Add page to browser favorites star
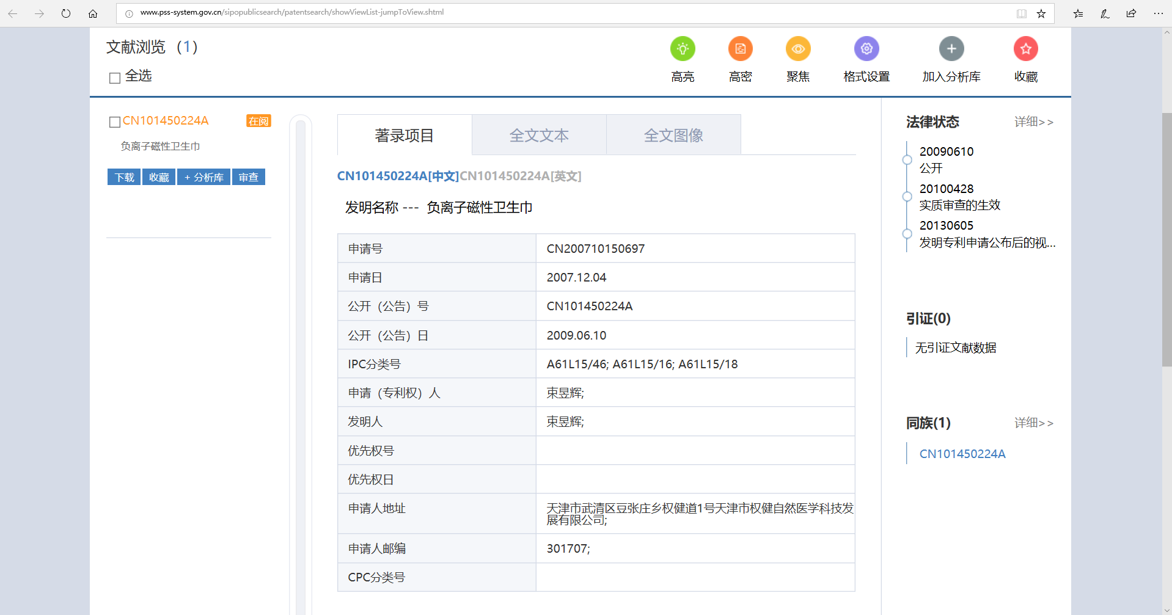1172x615 pixels. click(x=1041, y=13)
